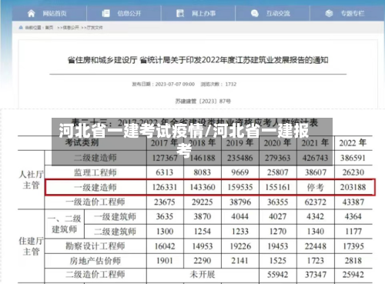Click the stacked layers icon beside 专题专栏

point(329,13)
